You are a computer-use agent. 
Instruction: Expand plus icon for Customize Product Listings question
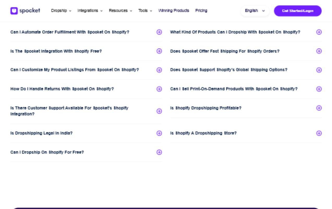(x=159, y=70)
